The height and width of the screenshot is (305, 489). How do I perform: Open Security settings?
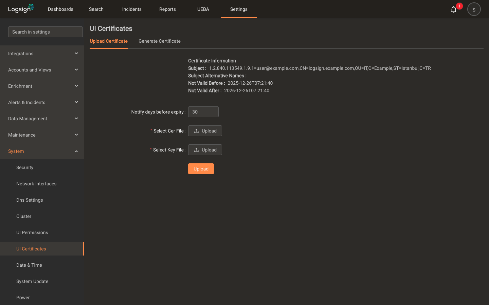[x=42, y=167]
